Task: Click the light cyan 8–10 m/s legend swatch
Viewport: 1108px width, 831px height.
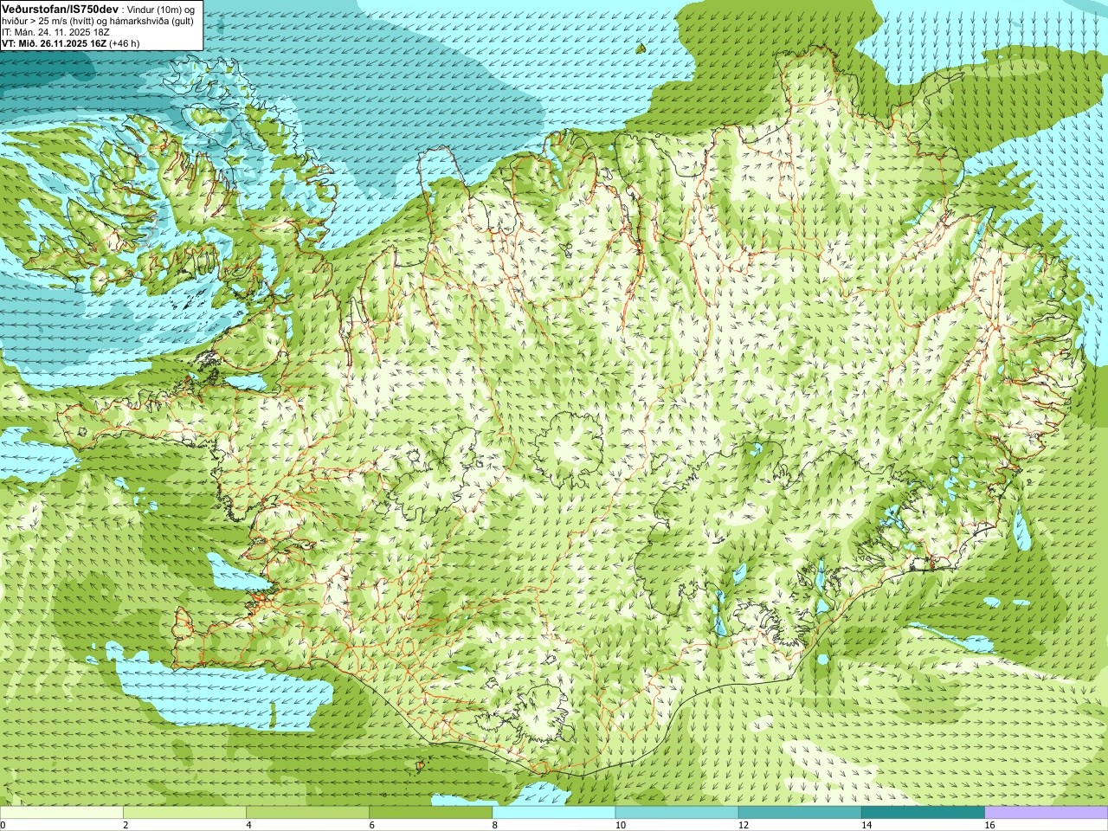Action: tap(554, 813)
